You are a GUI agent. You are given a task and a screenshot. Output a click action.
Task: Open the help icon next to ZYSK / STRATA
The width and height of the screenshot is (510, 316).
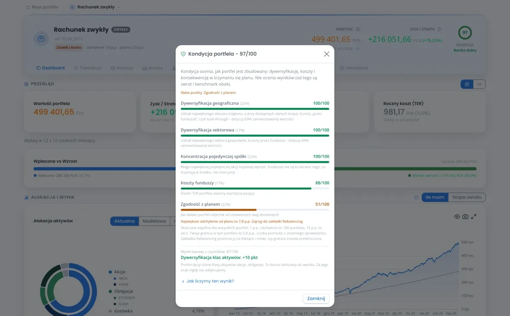(439, 29)
